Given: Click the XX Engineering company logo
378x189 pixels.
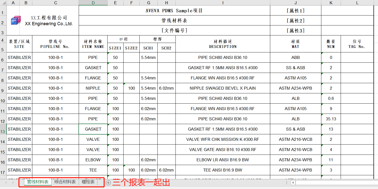Looking at the screenshot, I should (16, 20).
